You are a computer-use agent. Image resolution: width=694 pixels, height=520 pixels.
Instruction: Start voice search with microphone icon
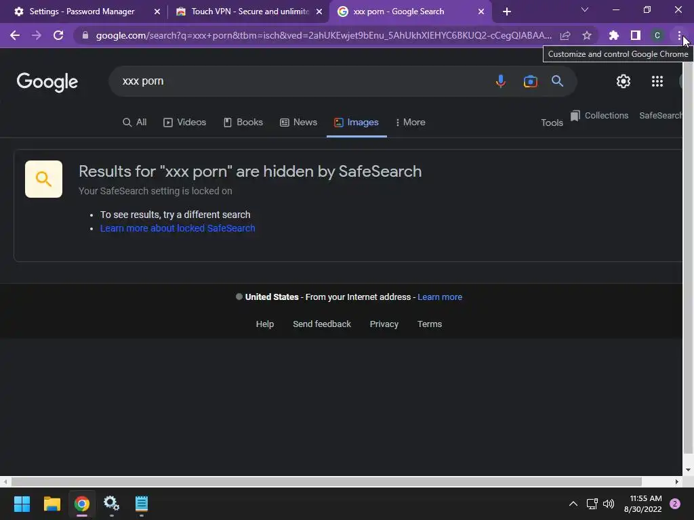[x=501, y=81]
